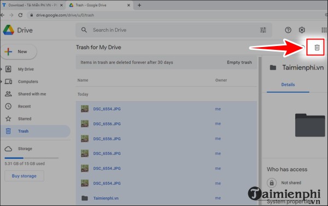Viewport: 328px width, 206px height.
Task: Close the Trash - Google Drive tab
Action: pyautogui.click(x=128, y=5)
